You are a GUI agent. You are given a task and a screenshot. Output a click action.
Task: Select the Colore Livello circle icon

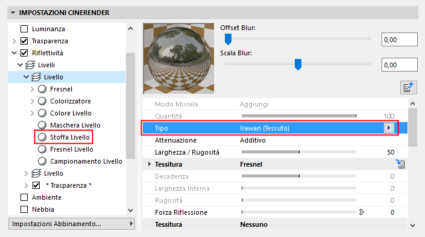pyautogui.click(x=42, y=113)
